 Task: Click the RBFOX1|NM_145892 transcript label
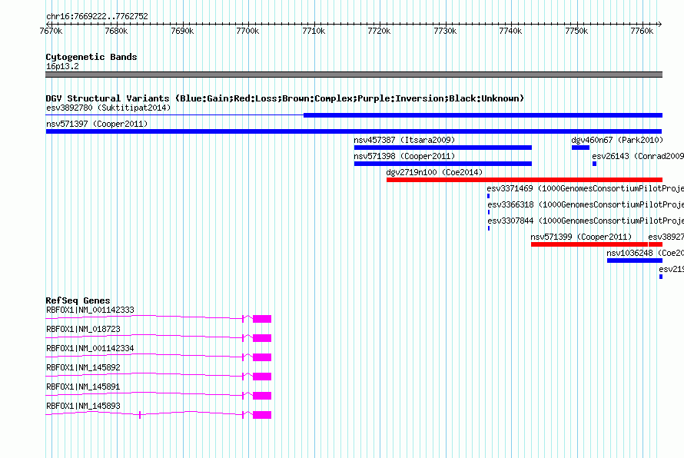point(83,368)
